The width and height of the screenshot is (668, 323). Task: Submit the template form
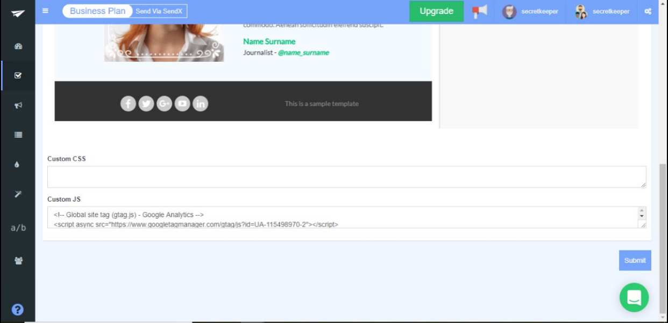[635, 260]
